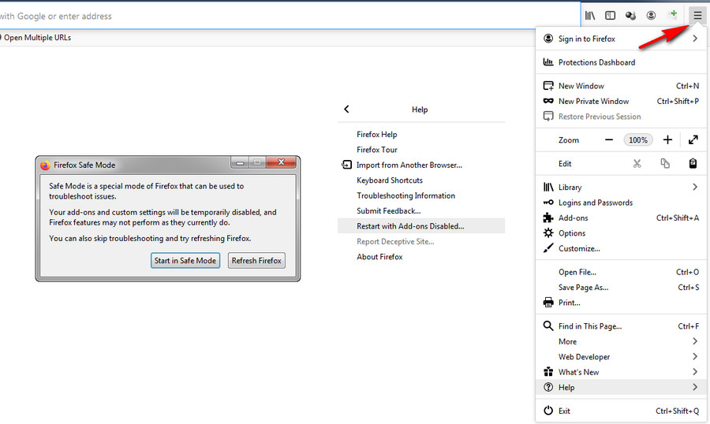This screenshot has width=710, height=424.
Task: Expand the Library submenu arrow
Action: pyautogui.click(x=695, y=187)
